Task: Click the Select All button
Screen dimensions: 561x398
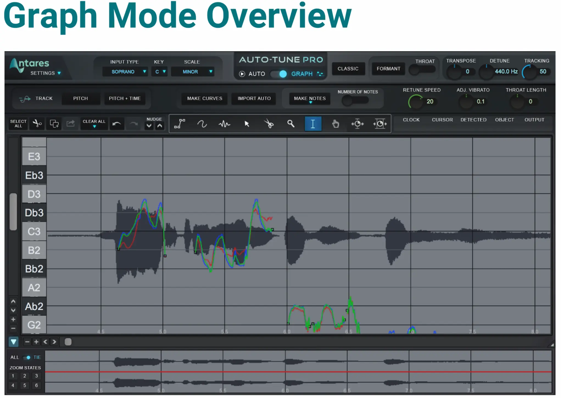Action: 18,124
